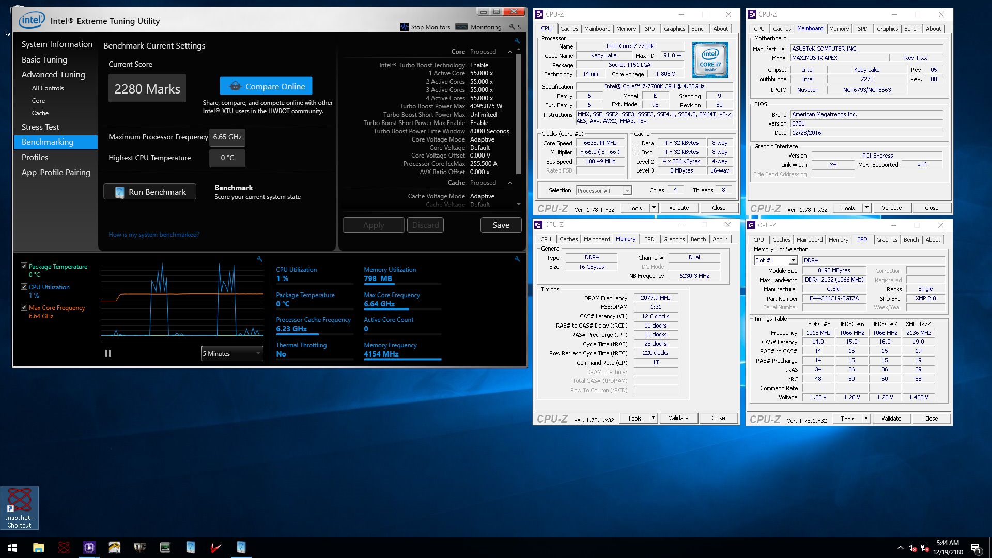992x558 pixels.
Task: Open the Windows Start menu
Action: coord(12,548)
